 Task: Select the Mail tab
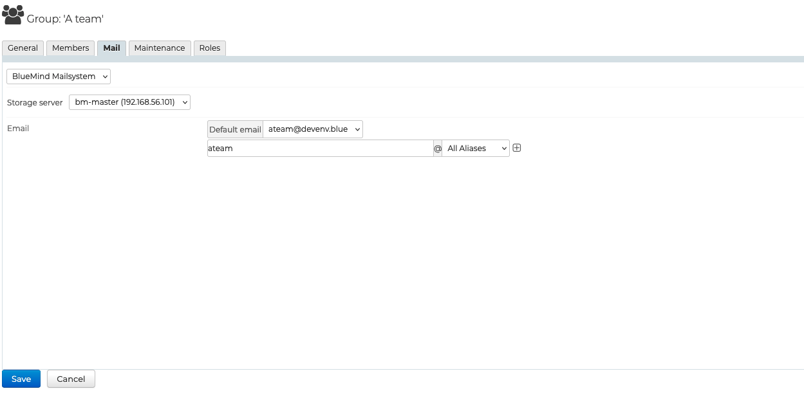[111, 48]
